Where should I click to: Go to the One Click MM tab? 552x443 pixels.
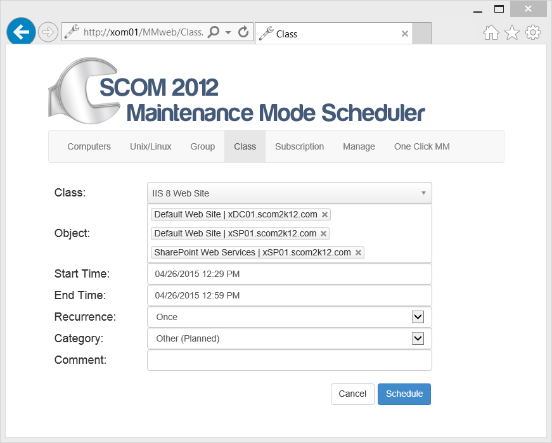tap(421, 146)
